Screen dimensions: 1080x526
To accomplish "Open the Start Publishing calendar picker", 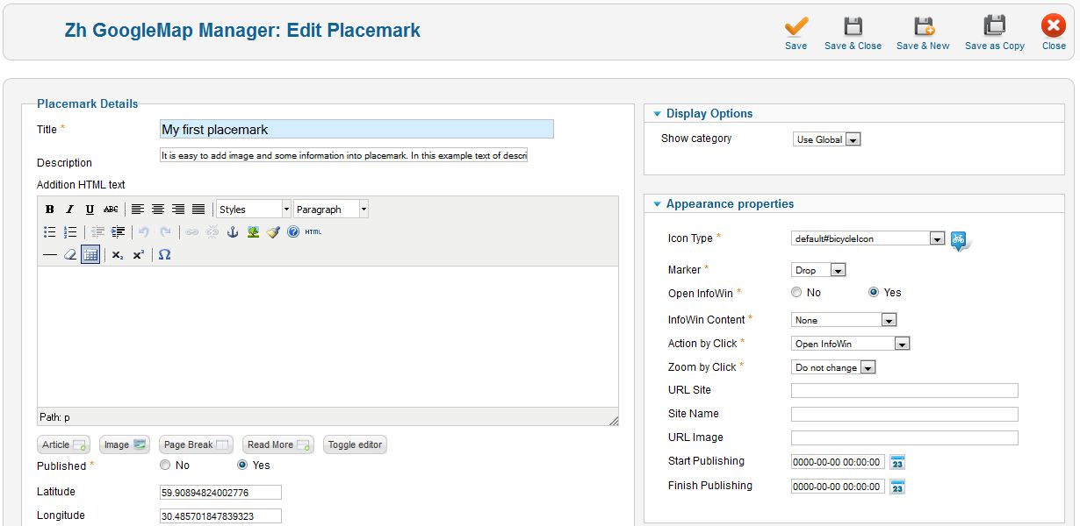I will pyautogui.click(x=896, y=462).
